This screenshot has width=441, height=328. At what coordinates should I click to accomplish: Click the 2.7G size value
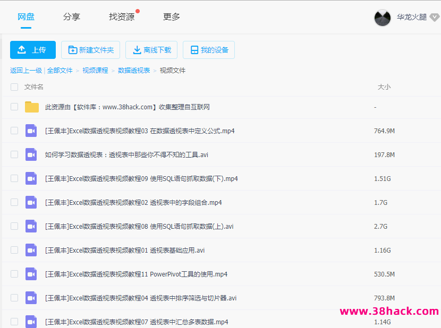coord(380,227)
